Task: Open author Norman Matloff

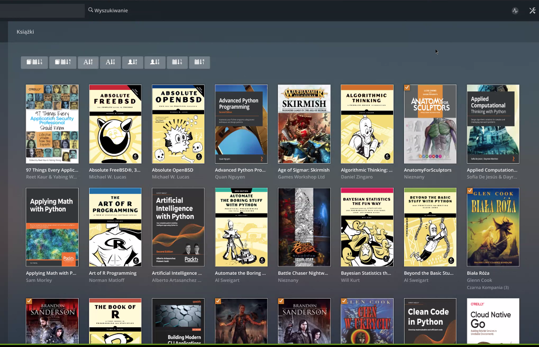Action: [x=107, y=280]
